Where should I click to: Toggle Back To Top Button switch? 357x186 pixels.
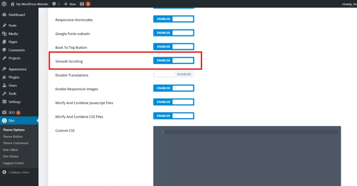click(x=174, y=47)
